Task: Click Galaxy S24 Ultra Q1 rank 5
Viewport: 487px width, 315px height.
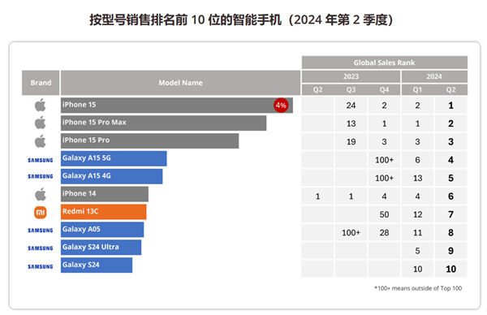Action: click(418, 251)
